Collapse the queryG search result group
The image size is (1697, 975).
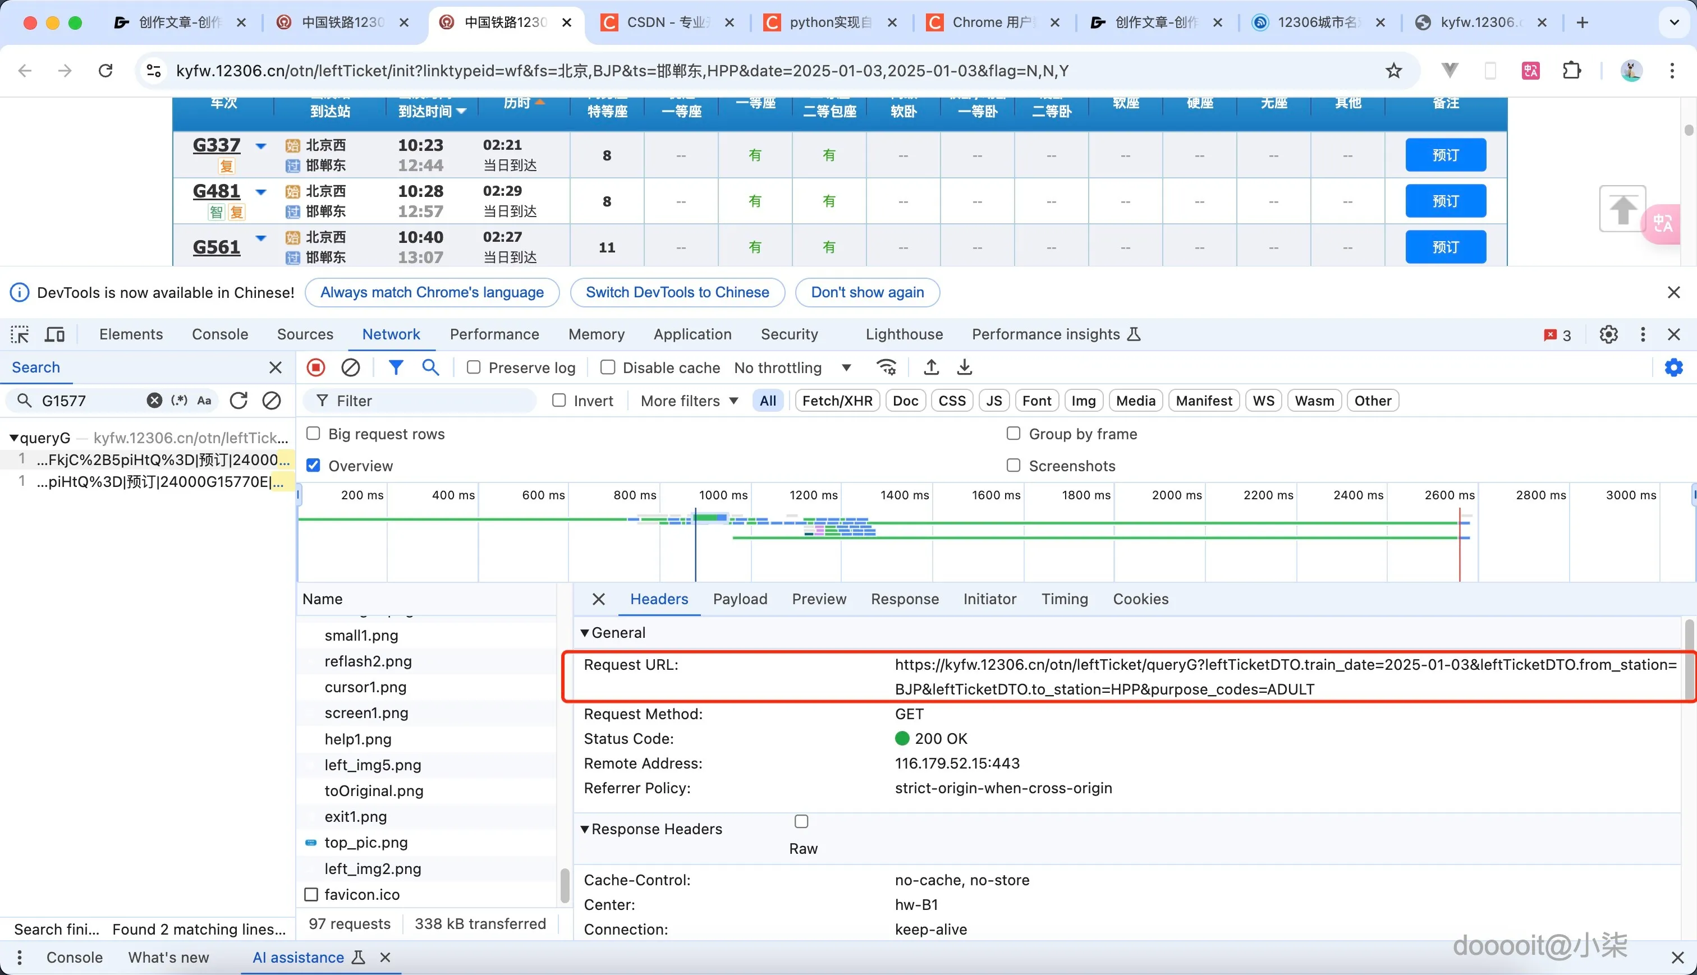click(x=13, y=438)
